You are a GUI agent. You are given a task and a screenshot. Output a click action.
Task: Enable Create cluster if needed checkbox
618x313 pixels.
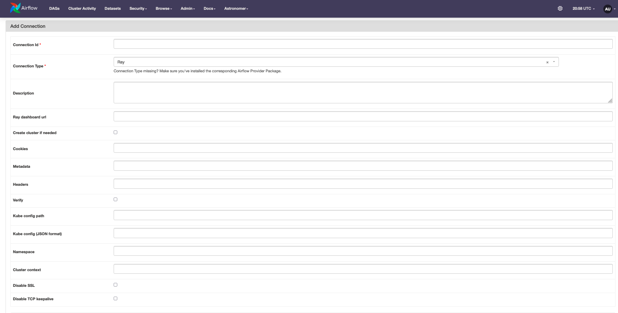(x=115, y=132)
